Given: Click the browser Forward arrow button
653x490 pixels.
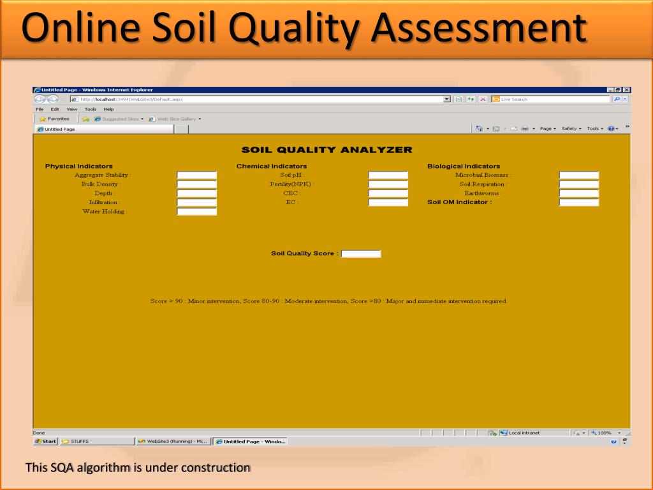Looking at the screenshot, I should click(53, 99).
